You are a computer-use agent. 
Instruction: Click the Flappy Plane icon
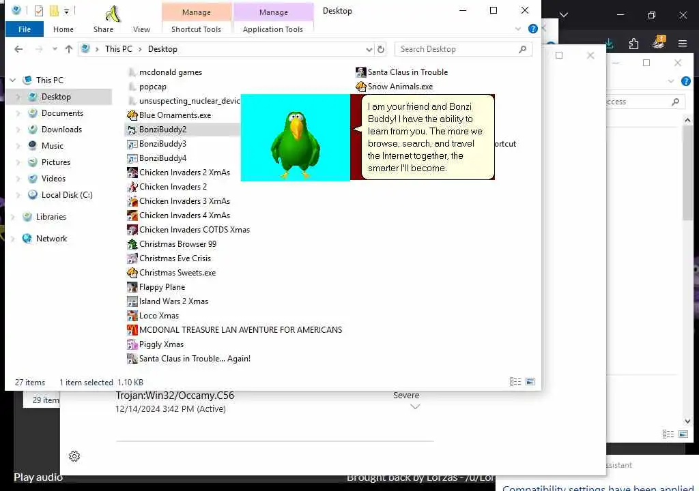pyautogui.click(x=132, y=287)
